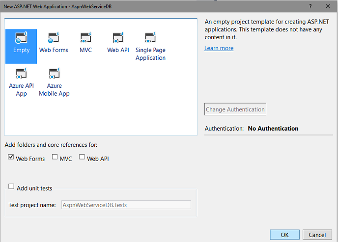This screenshot has height=242, width=338.
Task: Click the 'Test project name:' label
Action: [x=32, y=205]
